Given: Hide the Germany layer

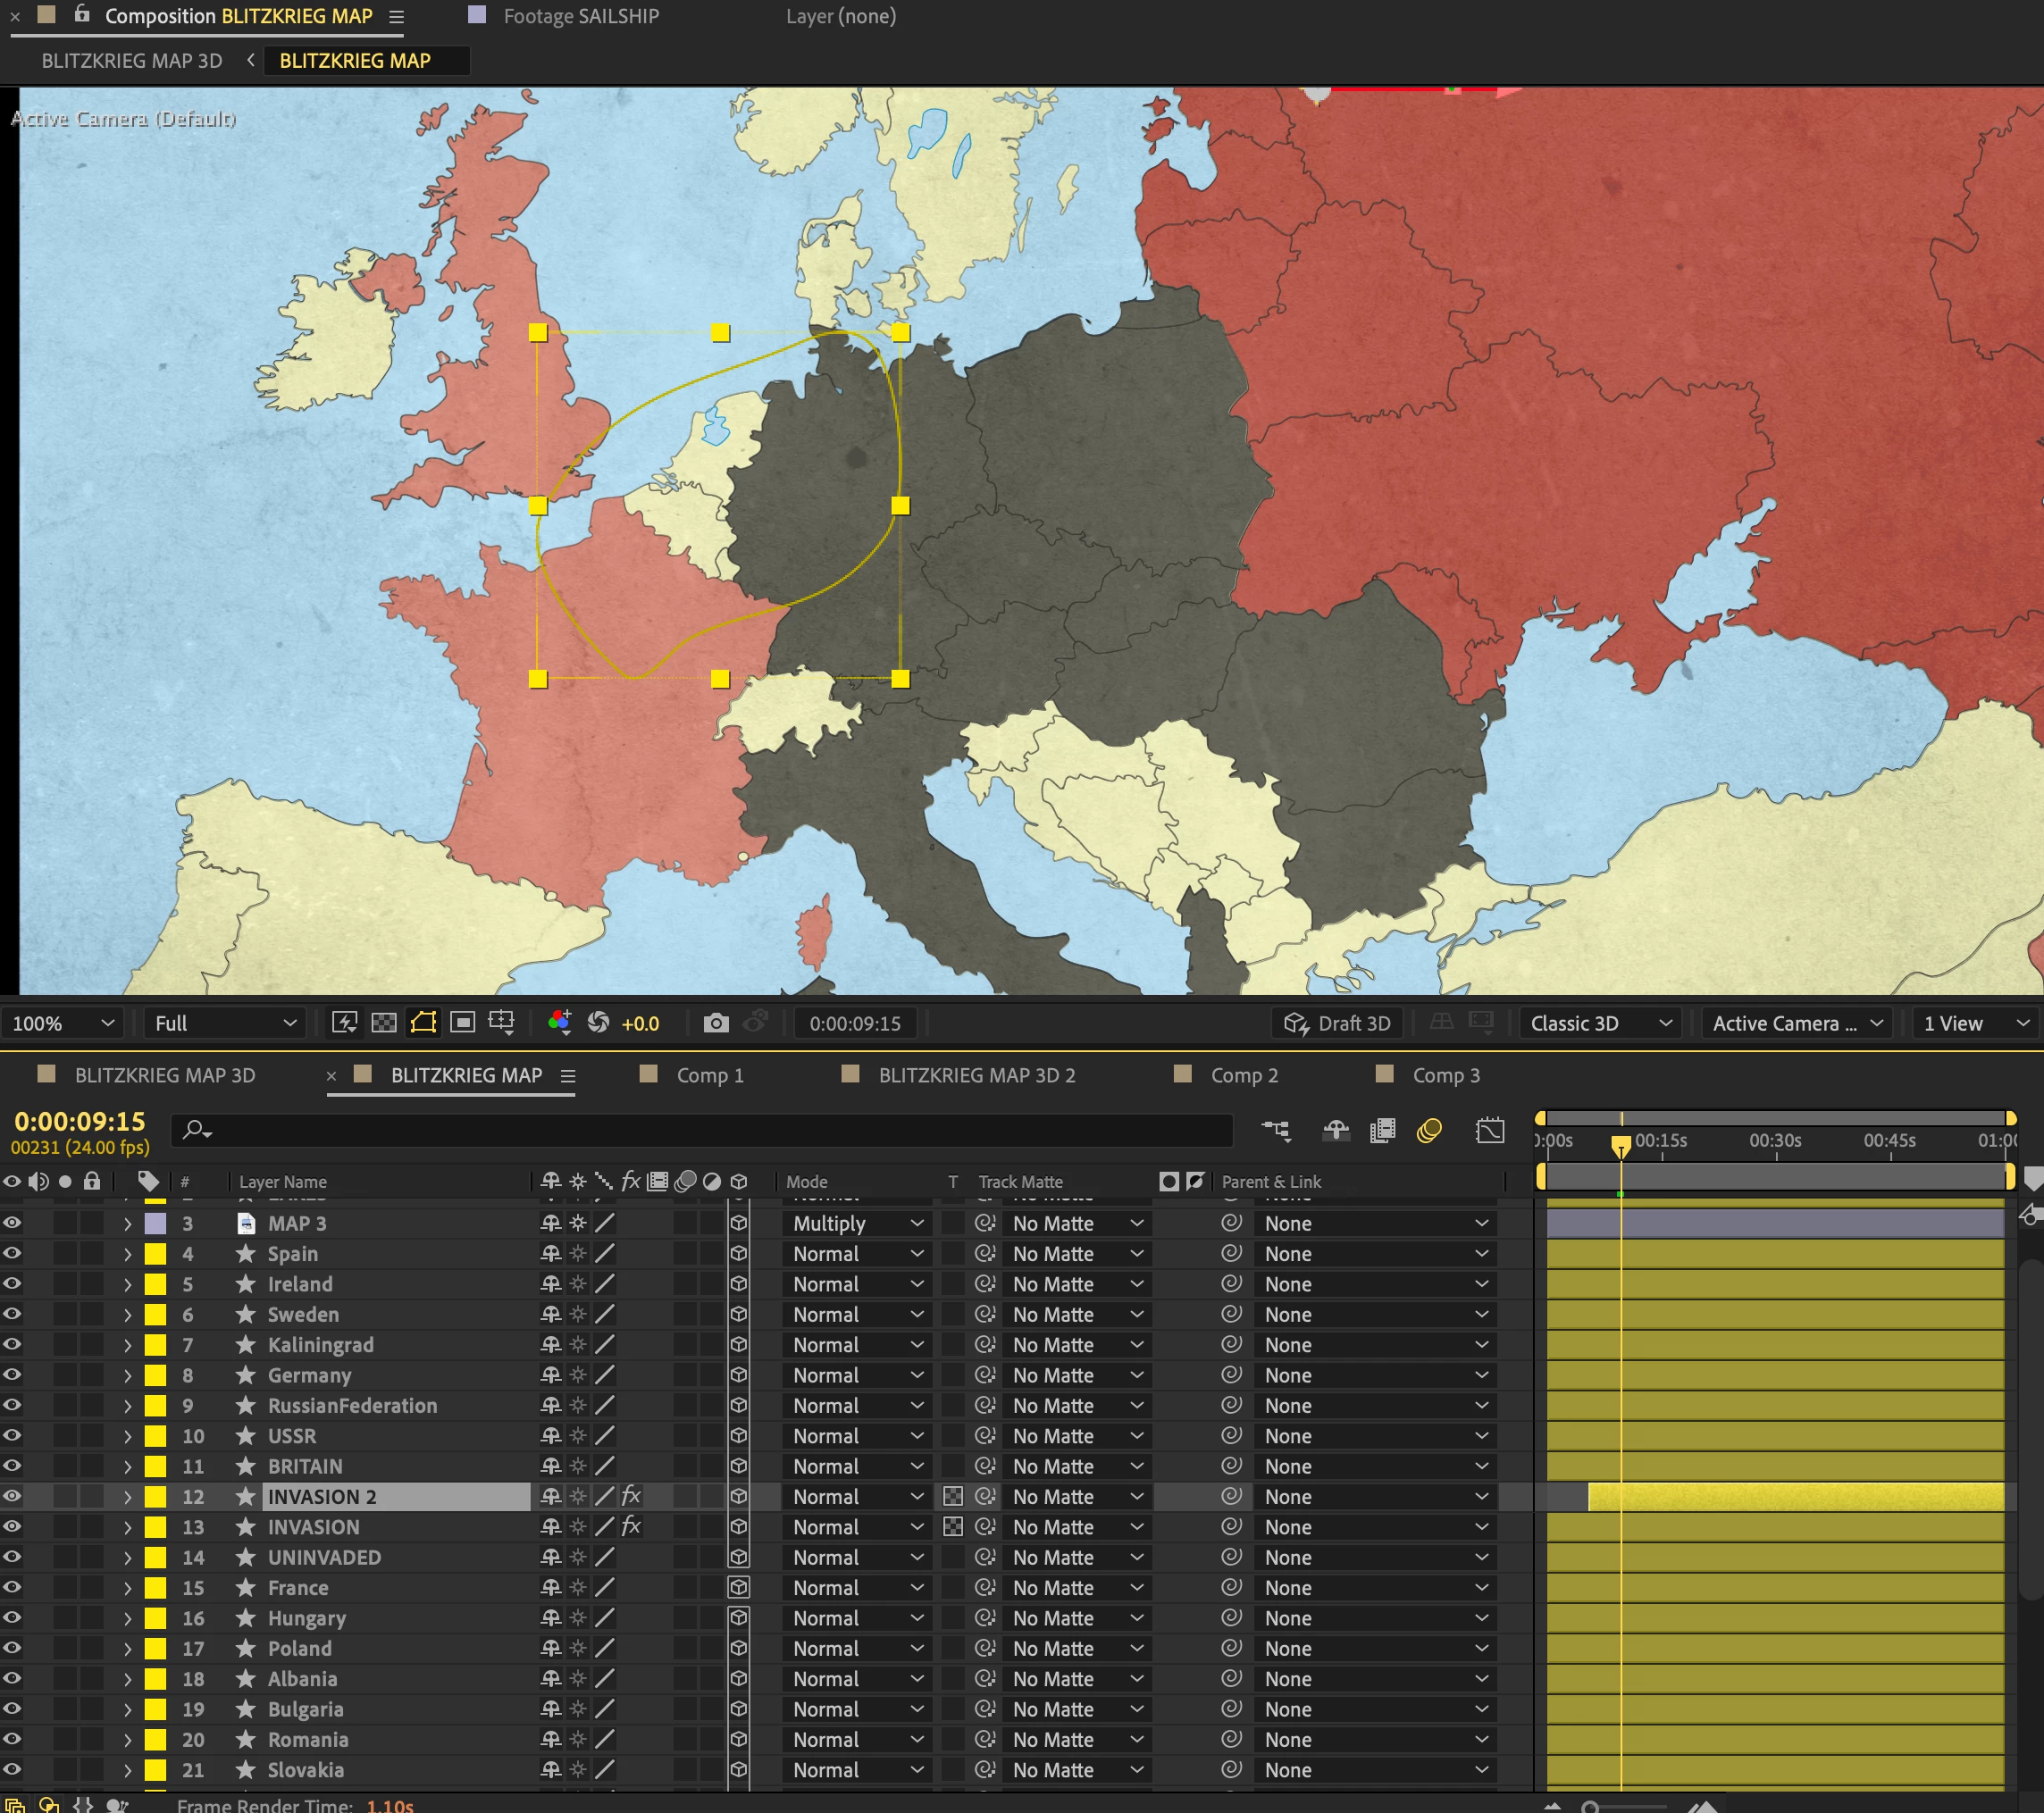Looking at the screenshot, I should 12,1375.
